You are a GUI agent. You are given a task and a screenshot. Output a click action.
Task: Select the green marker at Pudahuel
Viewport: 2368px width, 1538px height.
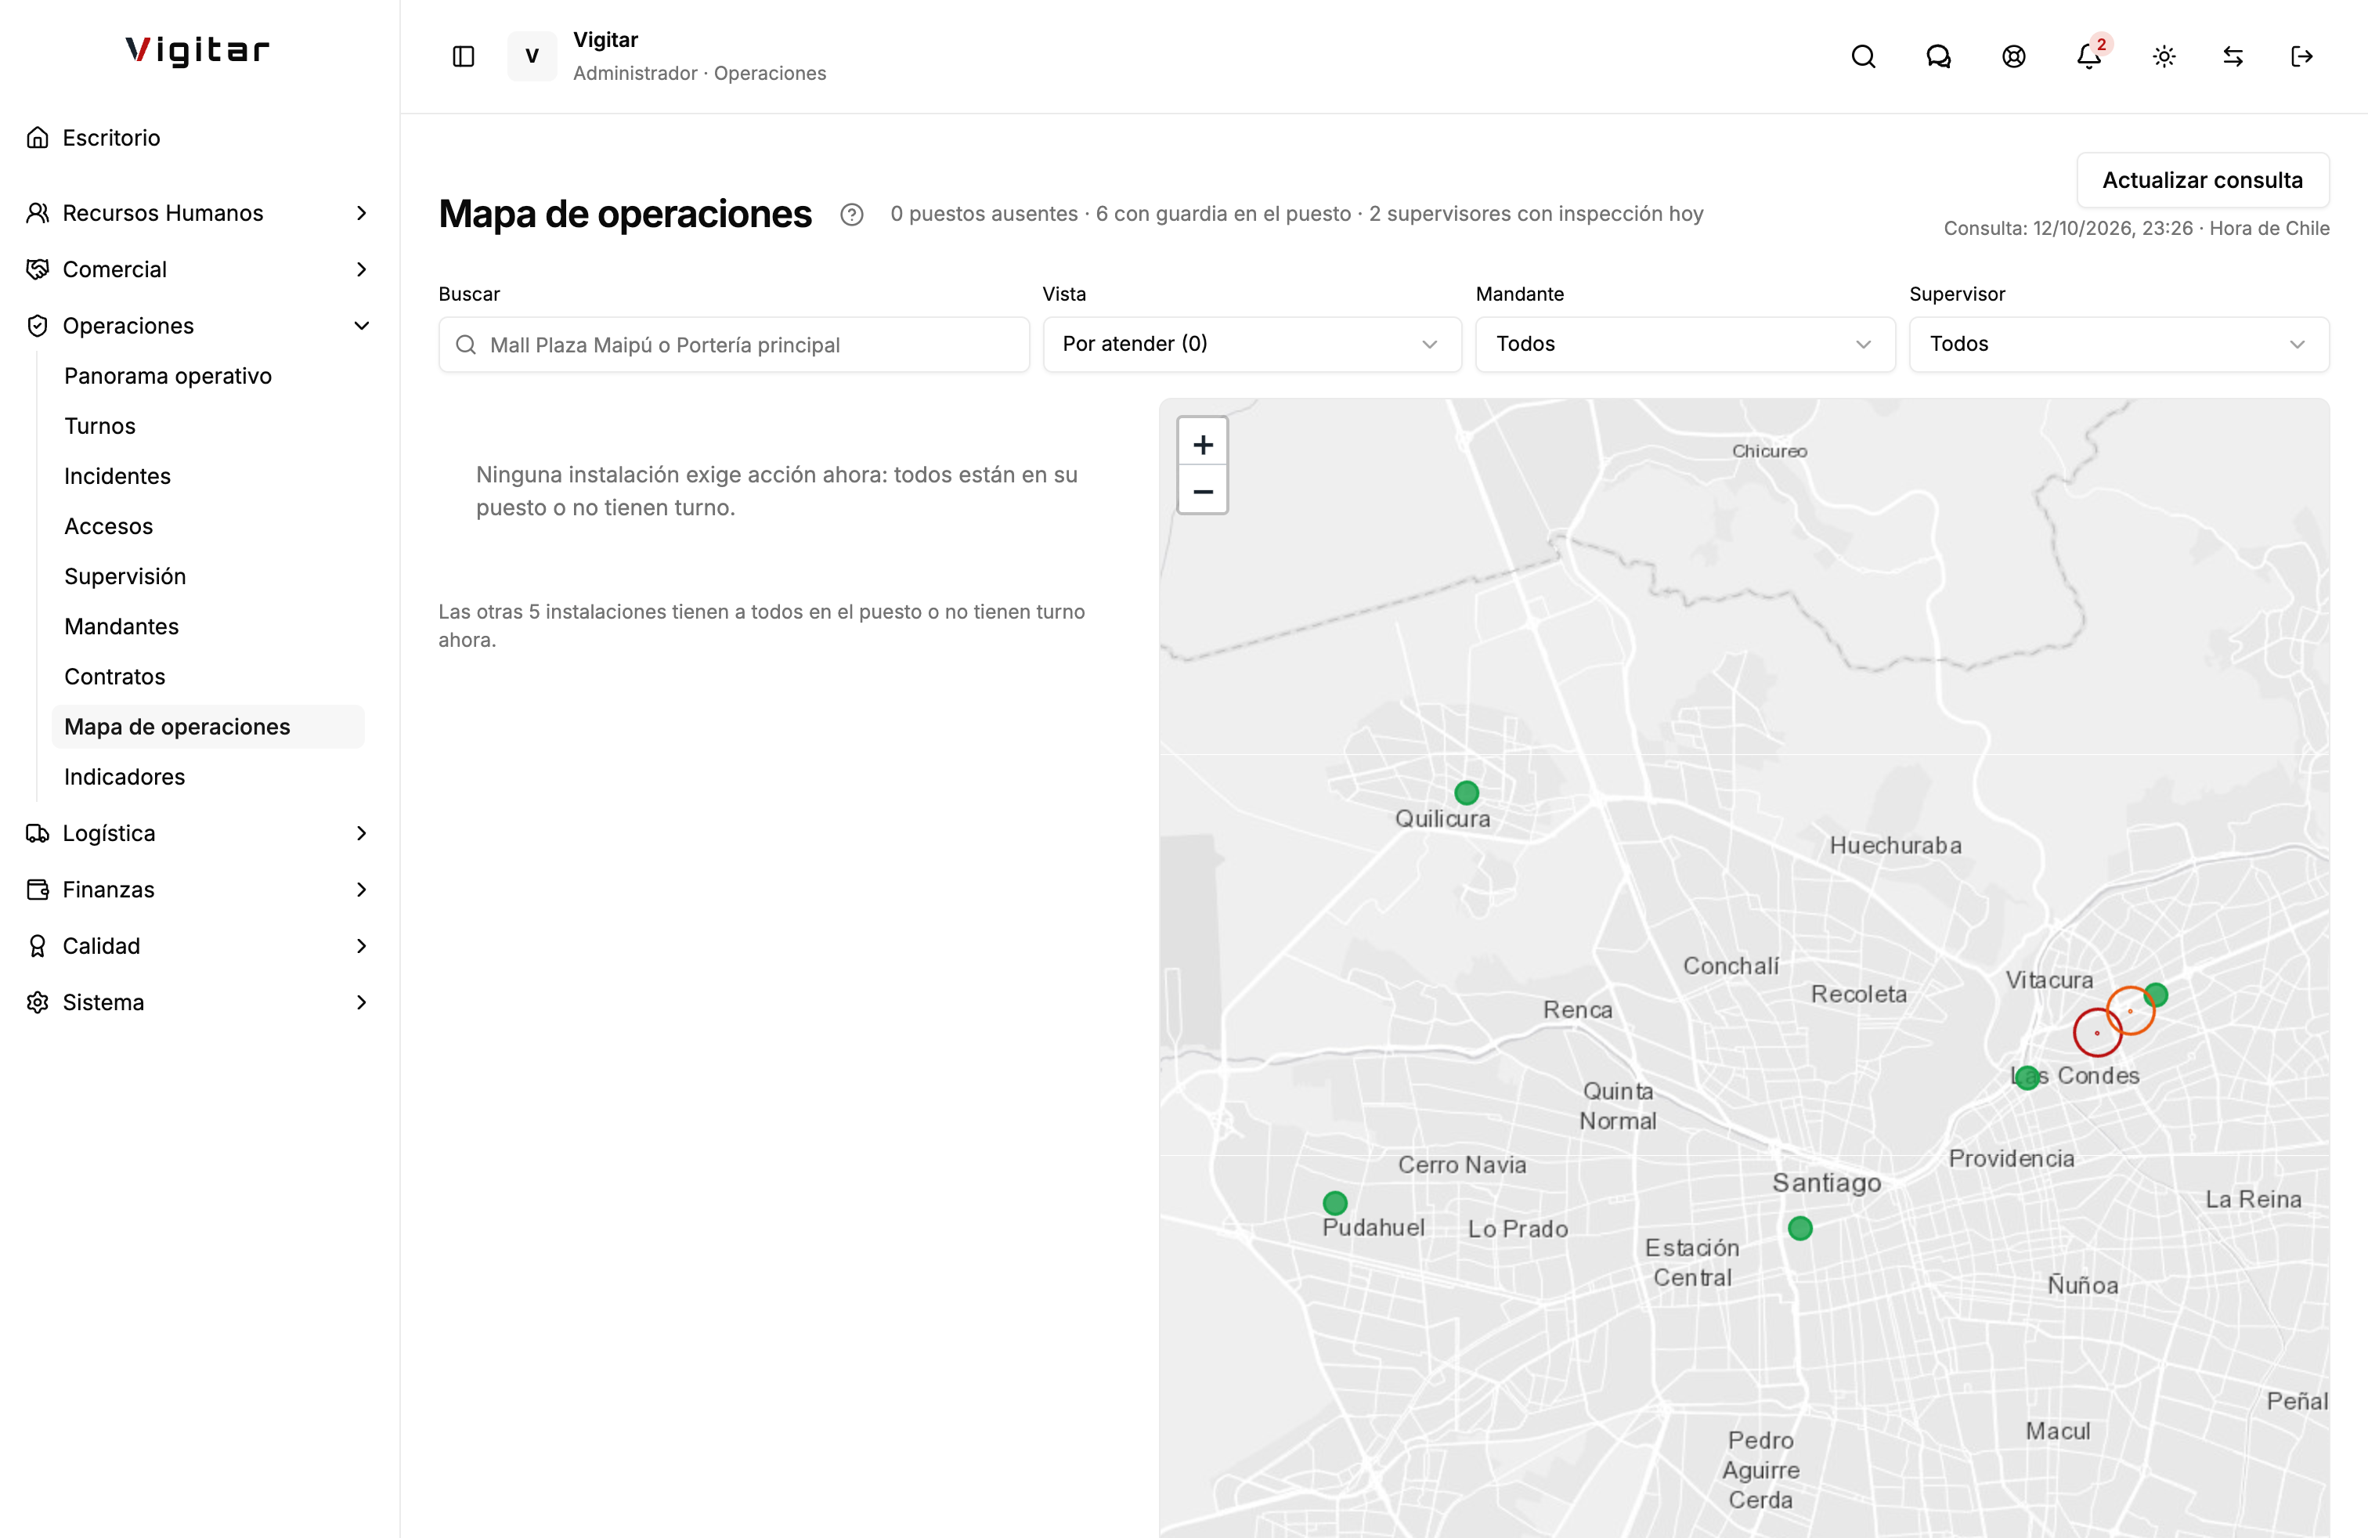click(1335, 1203)
